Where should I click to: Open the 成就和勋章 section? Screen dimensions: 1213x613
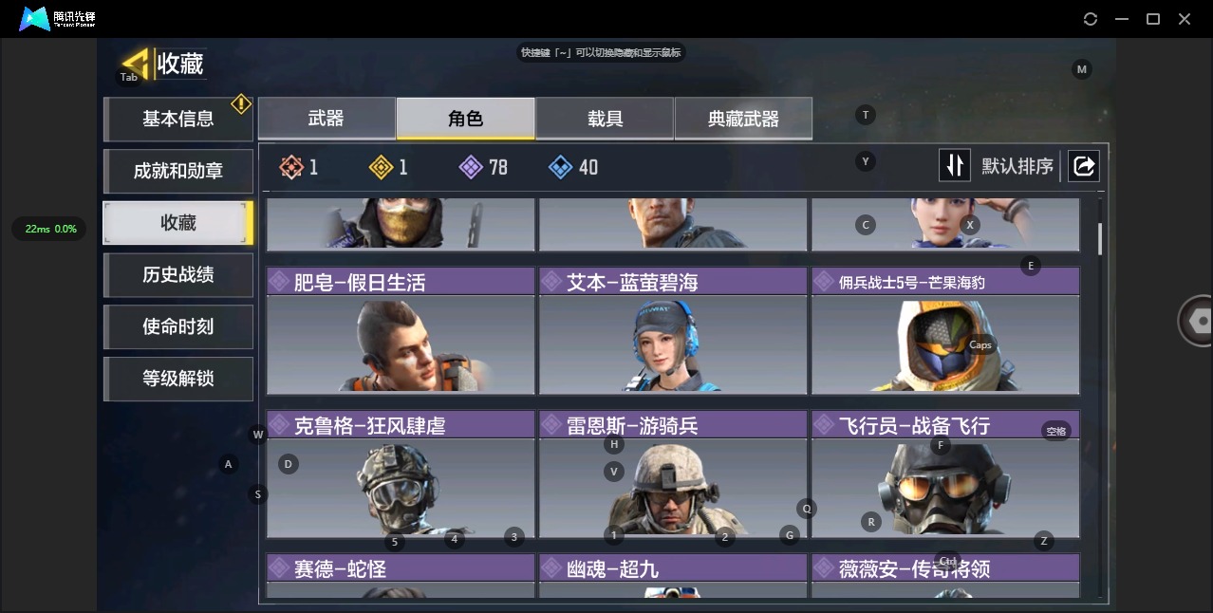178,171
